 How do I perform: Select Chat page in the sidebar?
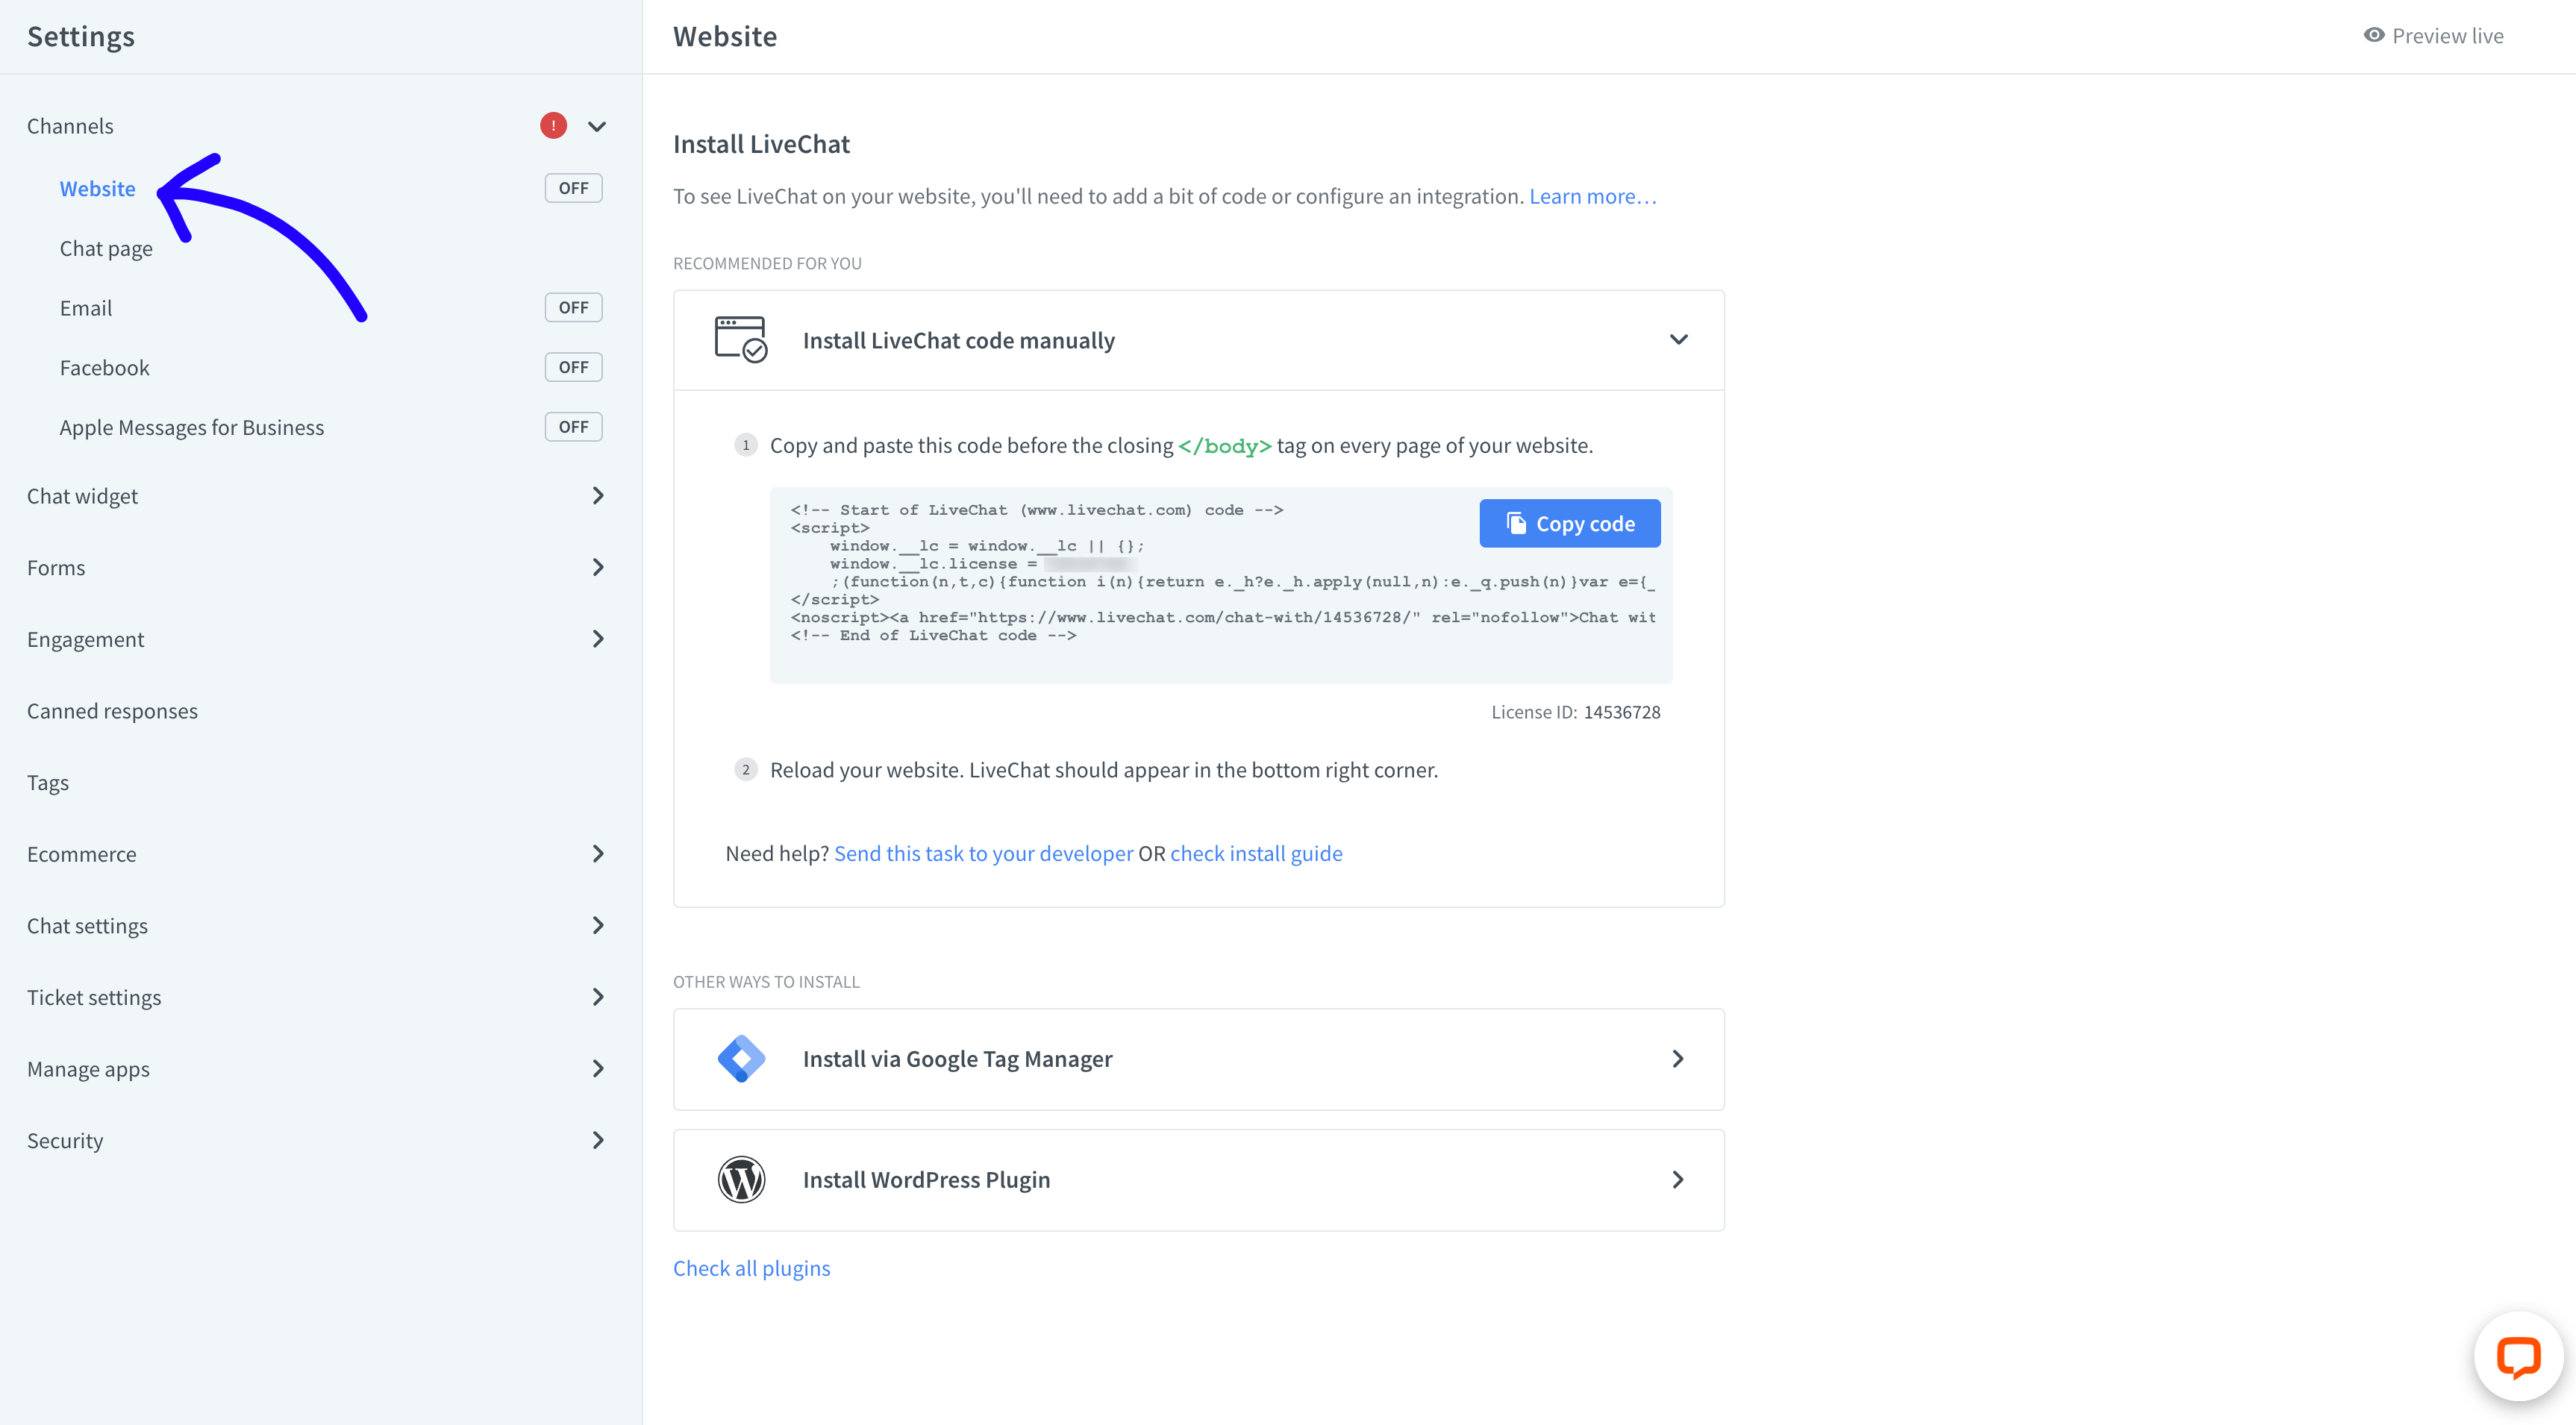point(106,247)
